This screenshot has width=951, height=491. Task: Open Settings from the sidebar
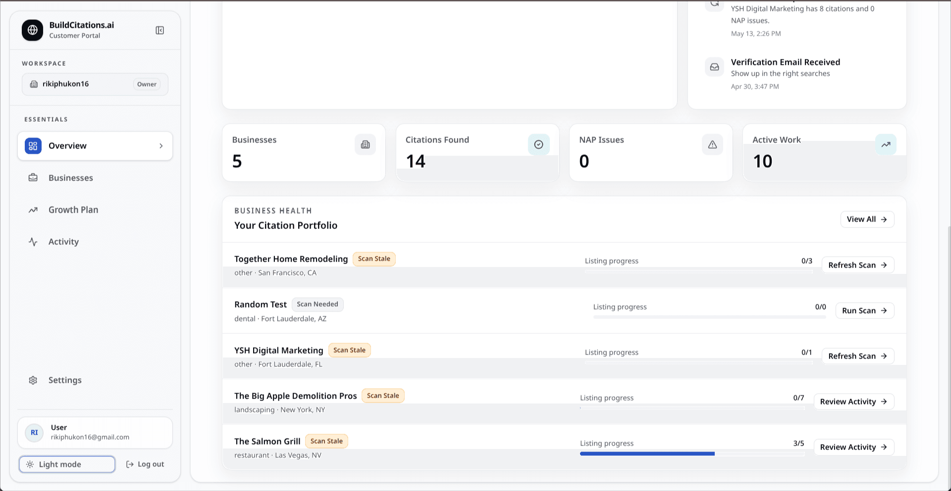[95, 380]
